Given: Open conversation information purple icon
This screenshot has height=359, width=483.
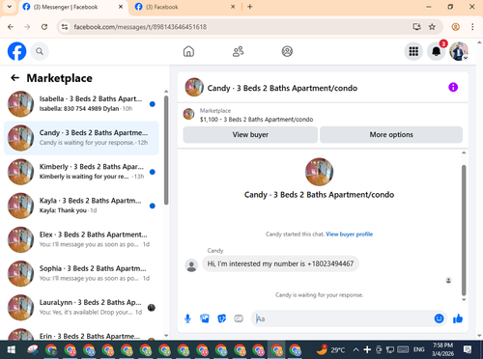Looking at the screenshot, I should (453, 87).
